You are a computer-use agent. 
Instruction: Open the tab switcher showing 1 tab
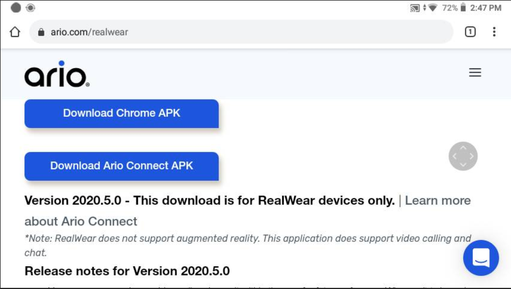tap(470, 32)
